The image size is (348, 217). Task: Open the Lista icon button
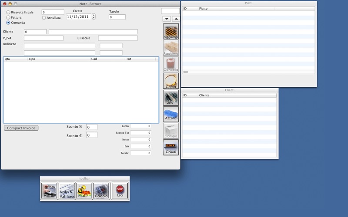[171, 98]
